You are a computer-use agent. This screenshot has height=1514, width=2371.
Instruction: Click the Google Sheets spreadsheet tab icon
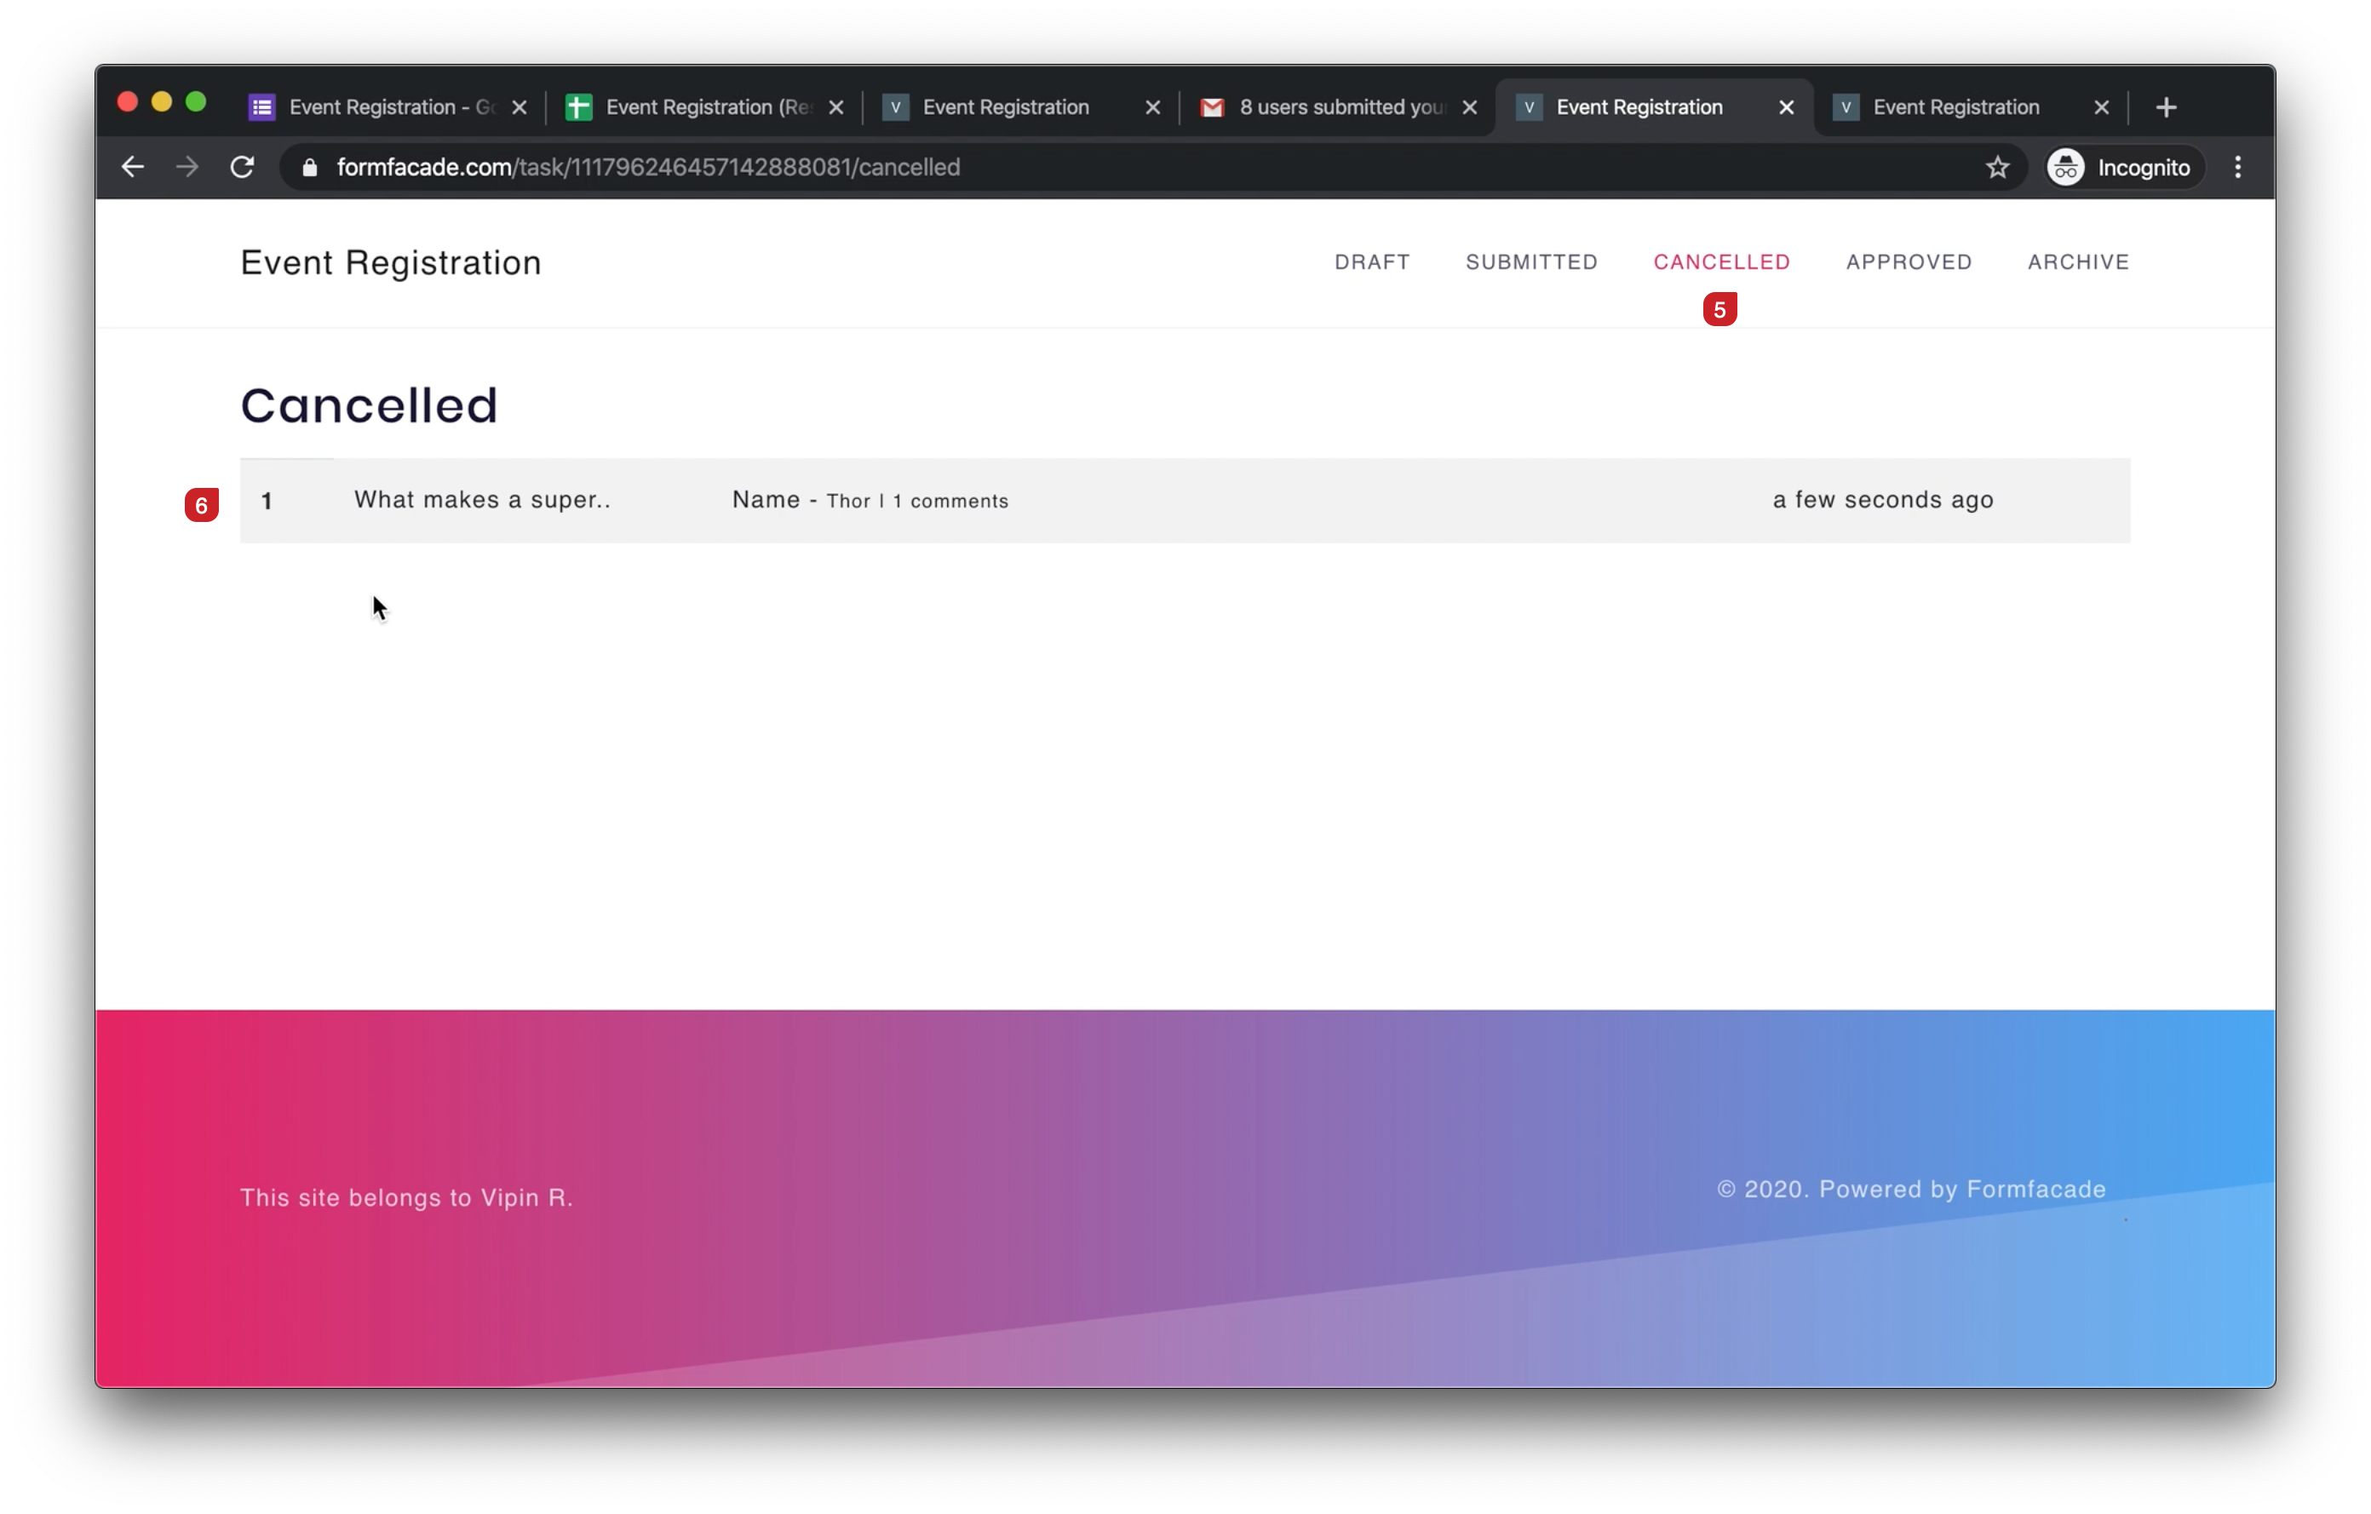click(578, 106)
